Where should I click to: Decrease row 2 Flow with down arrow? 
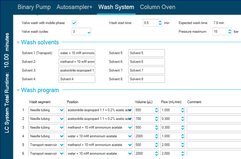click(x=183, y=121)
